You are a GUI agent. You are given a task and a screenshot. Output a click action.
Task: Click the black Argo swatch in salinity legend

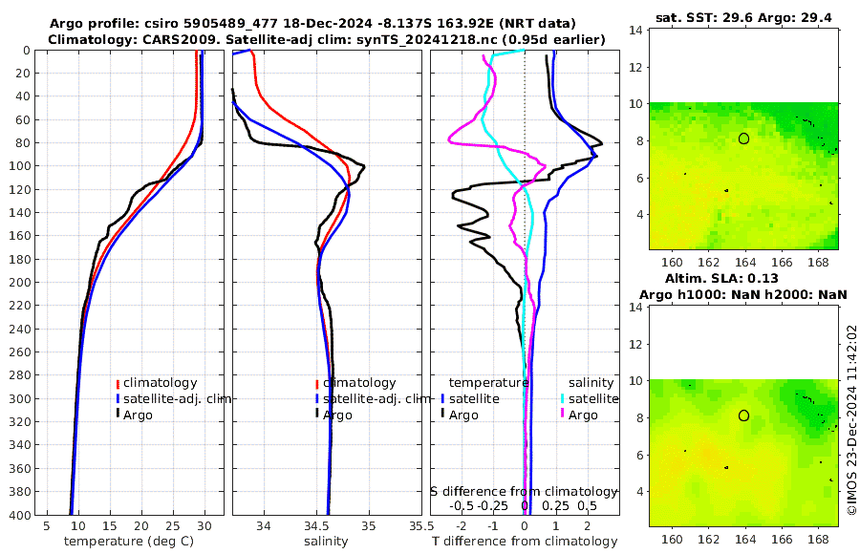[317, 413]
